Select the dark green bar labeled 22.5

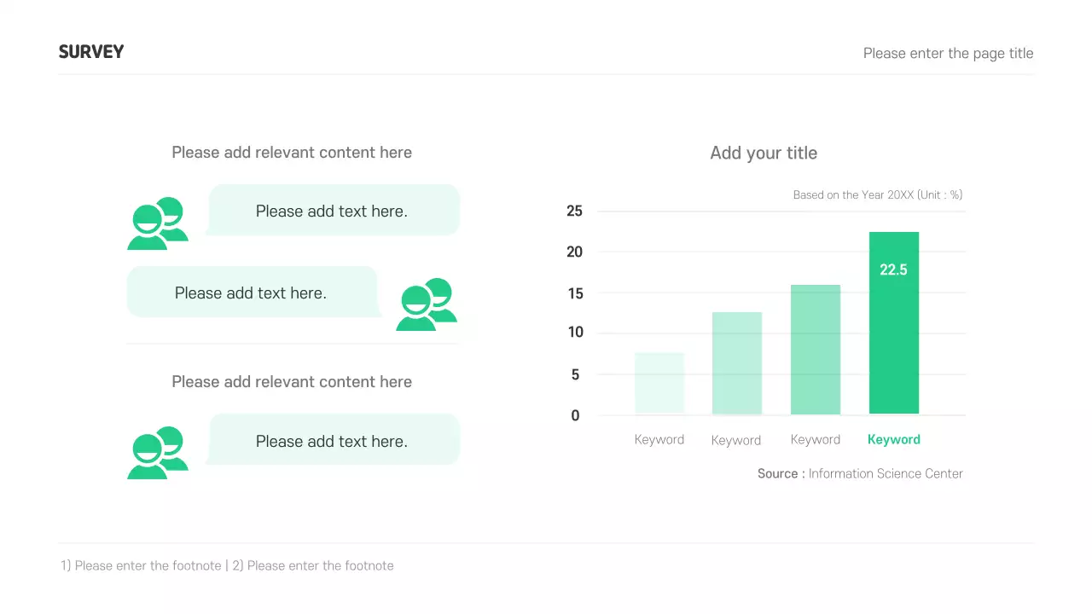click(893, 324)
